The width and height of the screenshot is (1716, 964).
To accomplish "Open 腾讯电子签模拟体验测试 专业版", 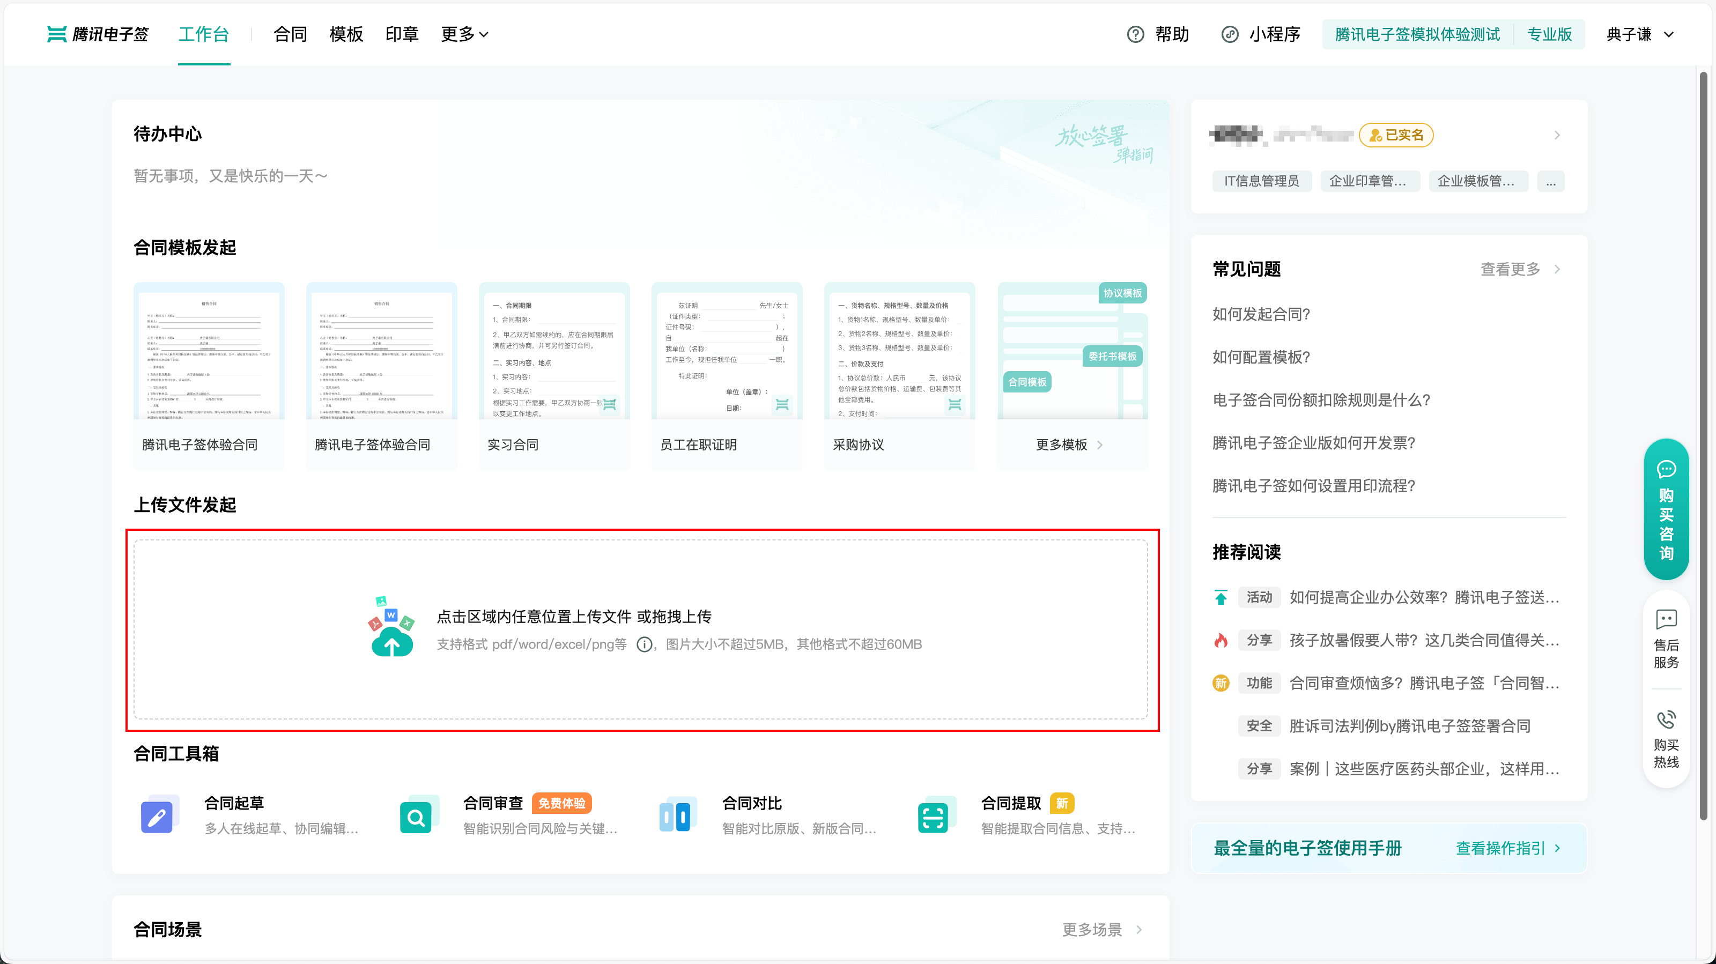I will tap(1417, 34).
